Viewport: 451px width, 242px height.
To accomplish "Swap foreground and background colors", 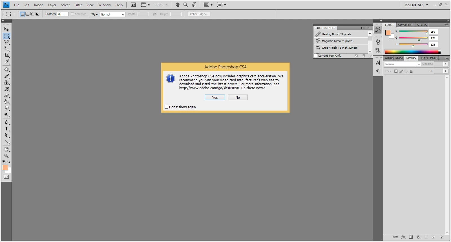I will click(9, 162).
